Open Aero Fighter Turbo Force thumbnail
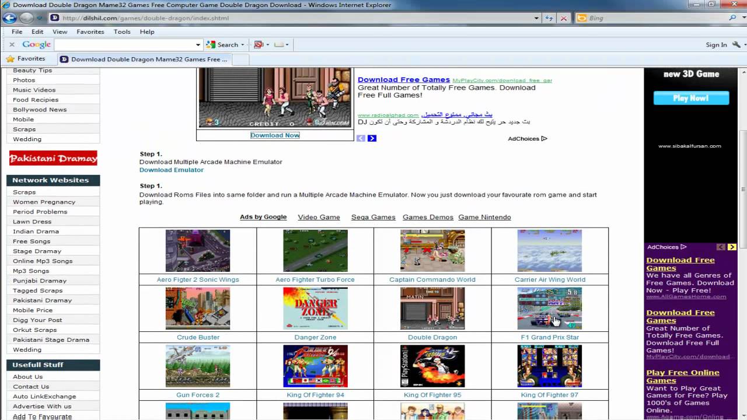 (315, 250)
